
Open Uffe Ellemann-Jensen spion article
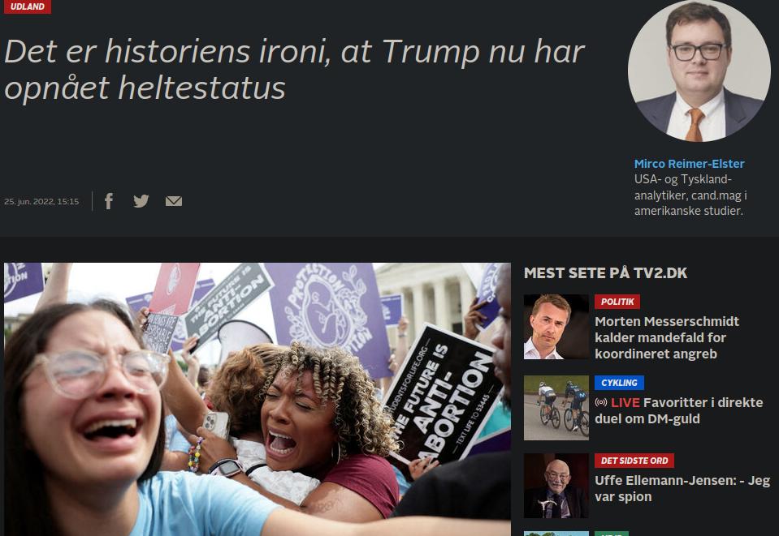pos(682,488)
